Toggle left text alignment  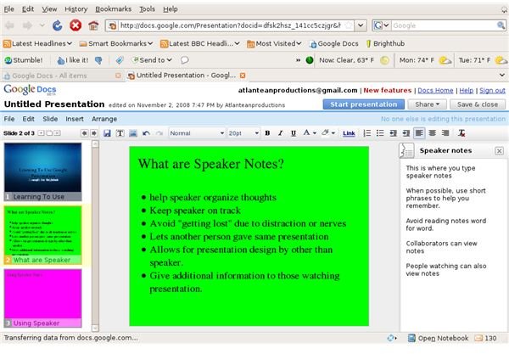coord(419,133)
